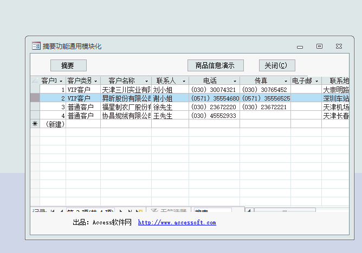Click the 王先生 contact cell
The image size is (362, 253).
coord(170,116)
